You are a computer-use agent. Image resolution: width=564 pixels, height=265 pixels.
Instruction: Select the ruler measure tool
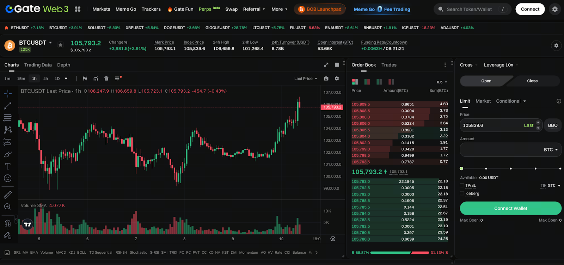point(8,195)
